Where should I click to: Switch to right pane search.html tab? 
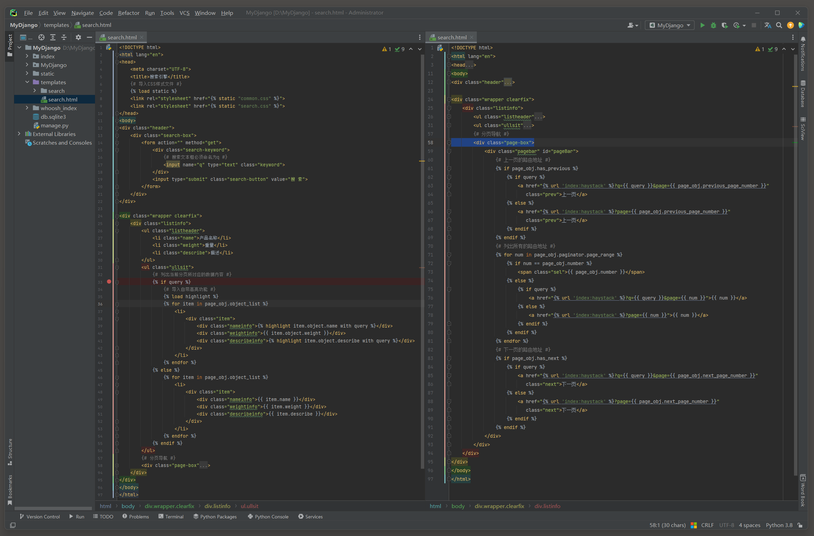(x=452, y=37)
